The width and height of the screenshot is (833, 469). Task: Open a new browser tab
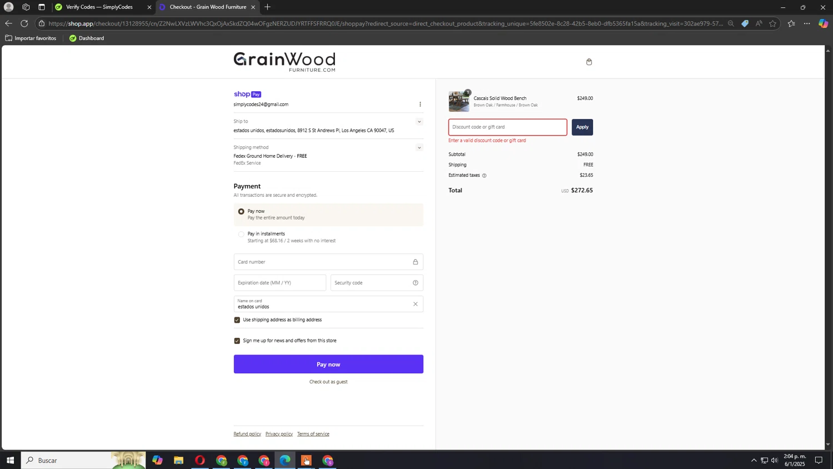(x=268, y=7)
